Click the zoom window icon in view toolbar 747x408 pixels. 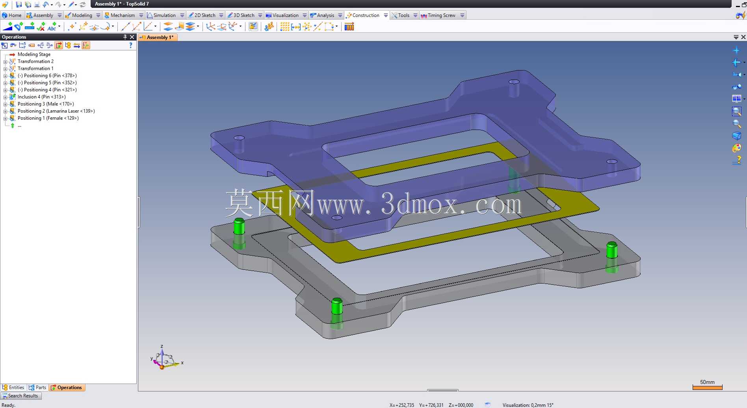(x=736, y=111)
